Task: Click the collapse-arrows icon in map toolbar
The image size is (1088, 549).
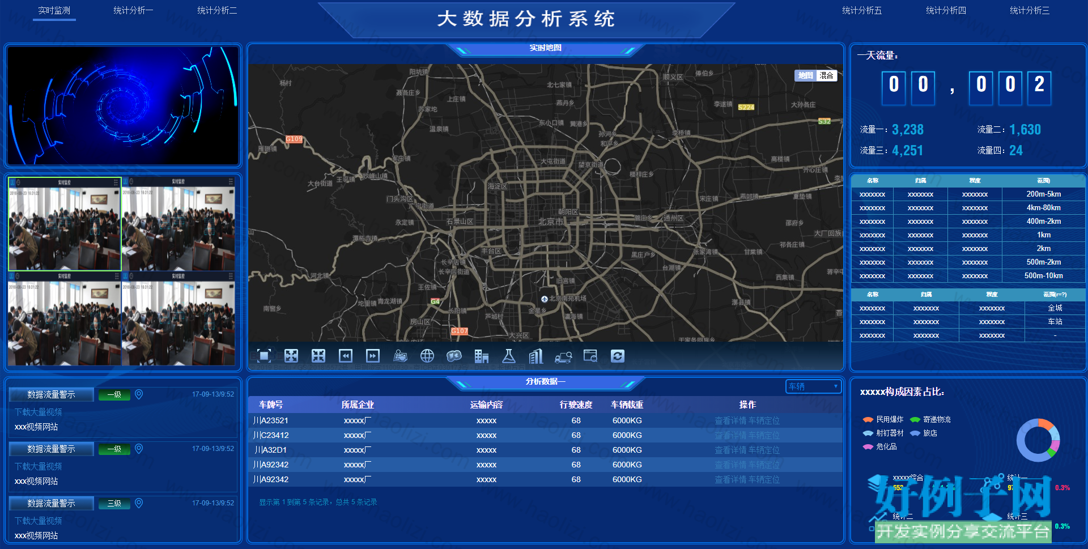Action: click(318, 356)
